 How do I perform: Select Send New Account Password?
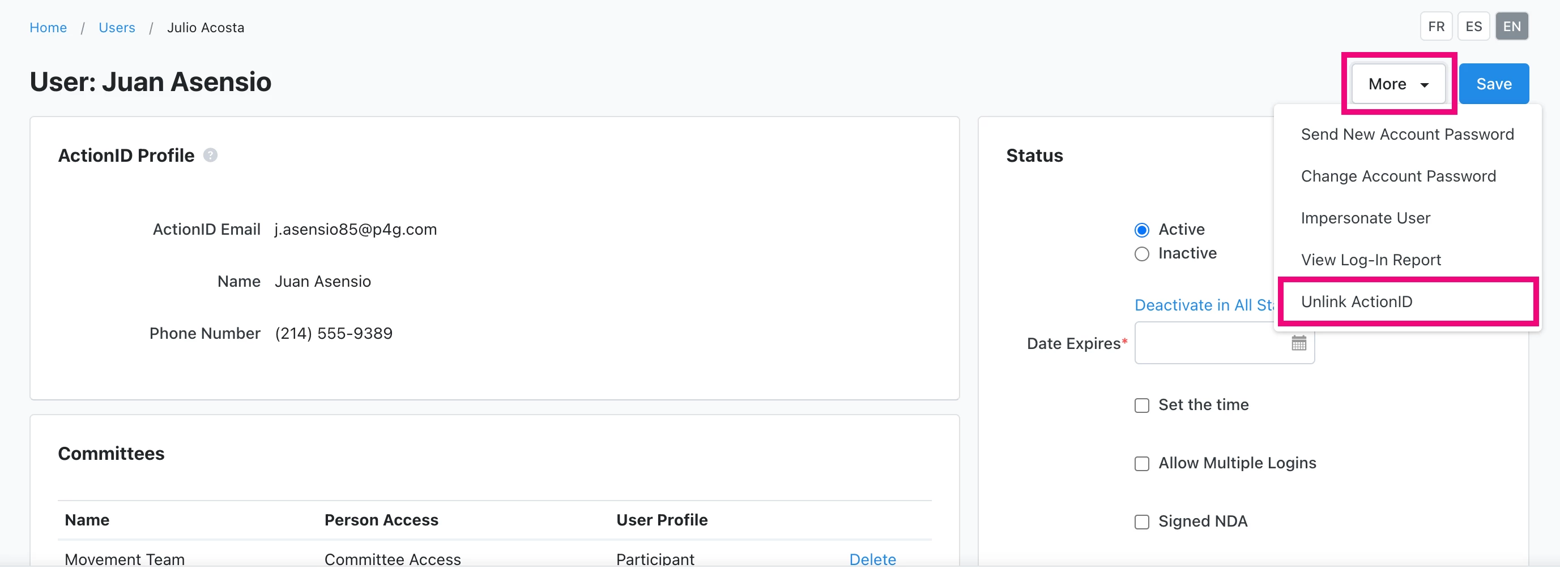click(x=1406, y=133)
